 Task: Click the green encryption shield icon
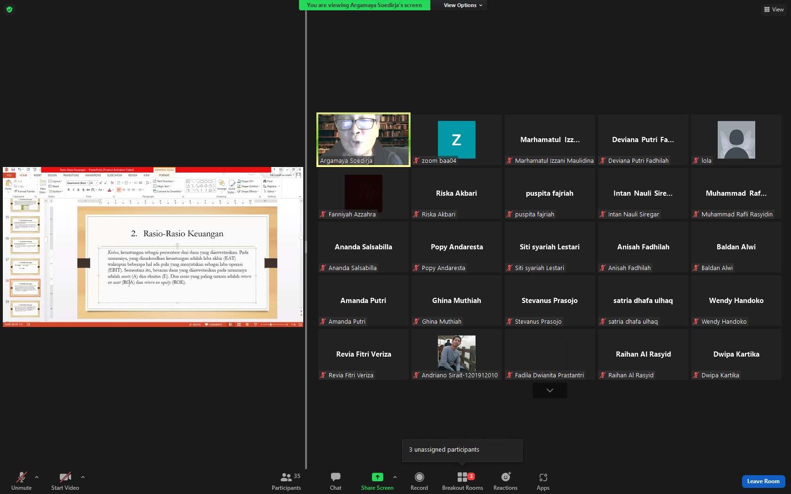coord(9,9)
